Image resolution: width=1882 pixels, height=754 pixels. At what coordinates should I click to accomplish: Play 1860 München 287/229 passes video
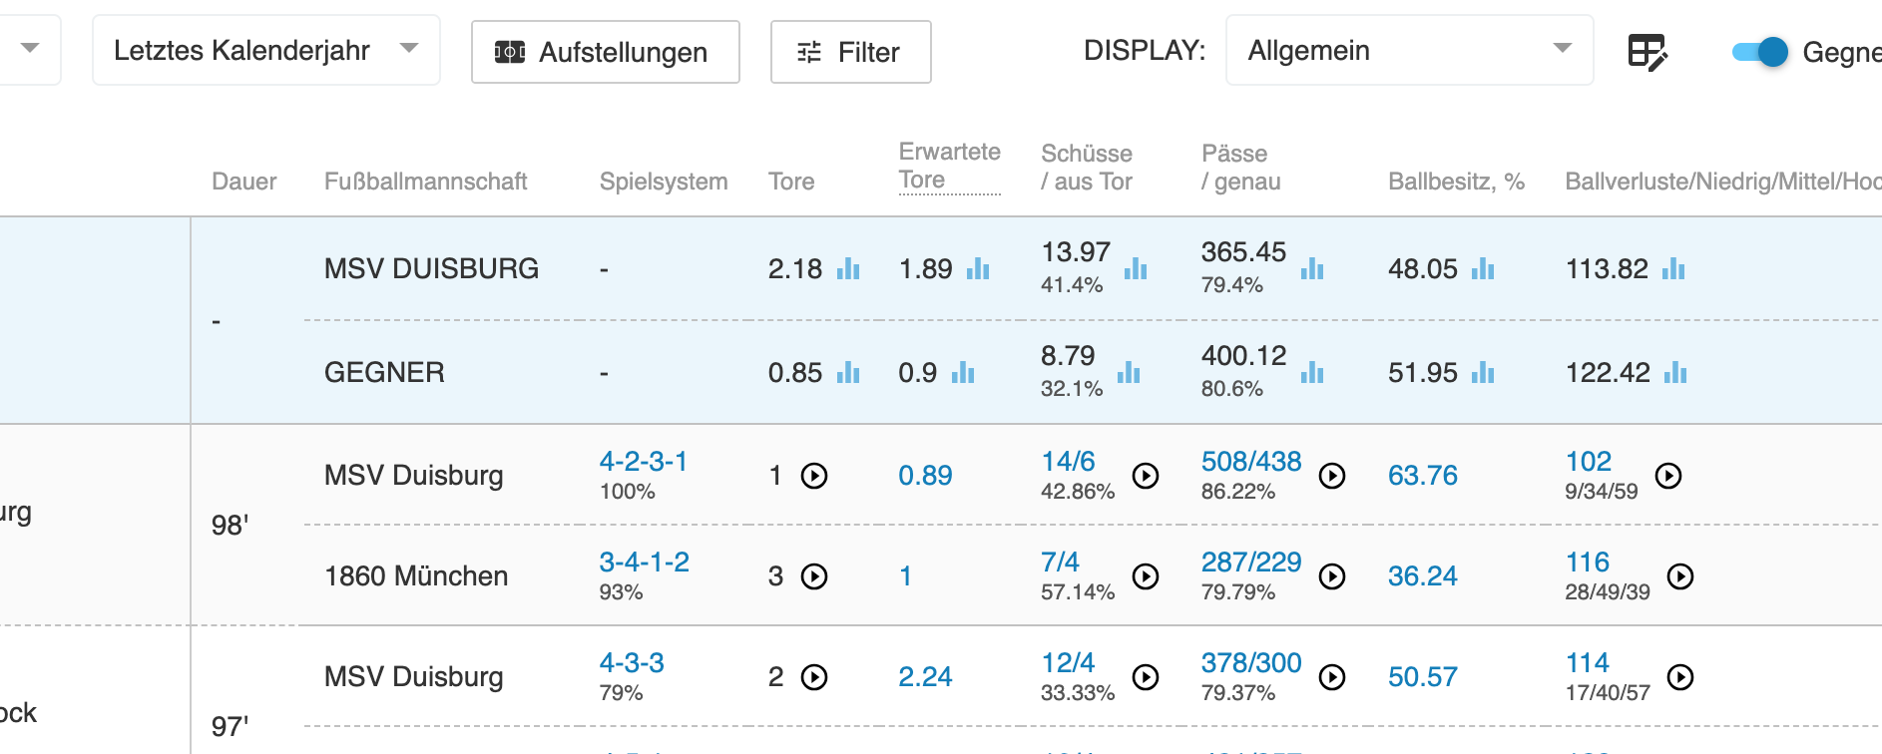(x=1332, y=576)
